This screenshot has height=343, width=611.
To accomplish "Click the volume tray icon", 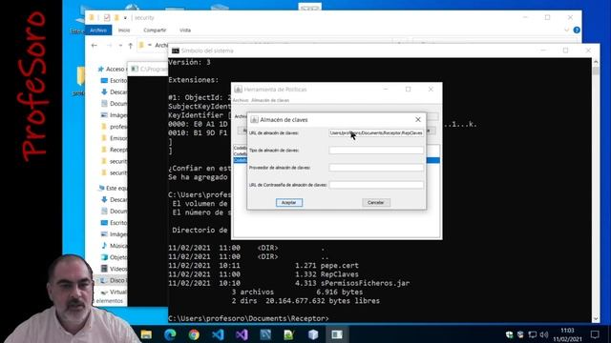I will pos(544,334).
